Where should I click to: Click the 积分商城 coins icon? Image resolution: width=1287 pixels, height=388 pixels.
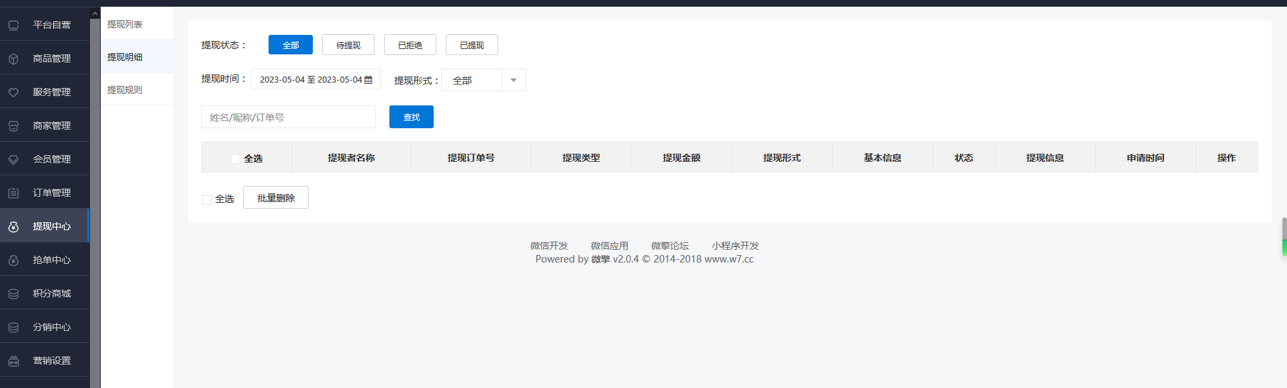(13, 293)
